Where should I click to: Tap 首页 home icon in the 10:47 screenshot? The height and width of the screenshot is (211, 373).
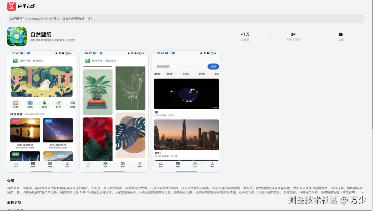coord(89,164)
